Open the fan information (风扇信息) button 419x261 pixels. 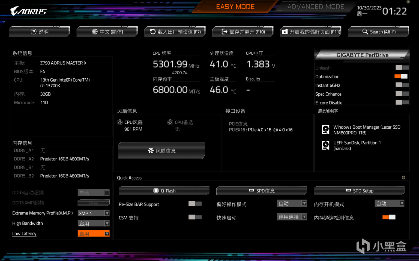161,151
